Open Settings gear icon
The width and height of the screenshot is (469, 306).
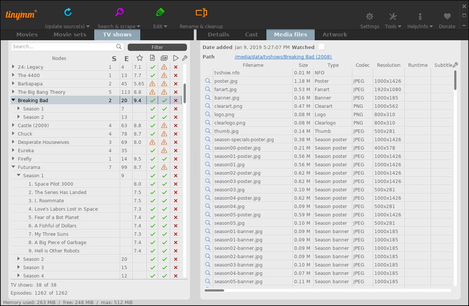(369, 16)
